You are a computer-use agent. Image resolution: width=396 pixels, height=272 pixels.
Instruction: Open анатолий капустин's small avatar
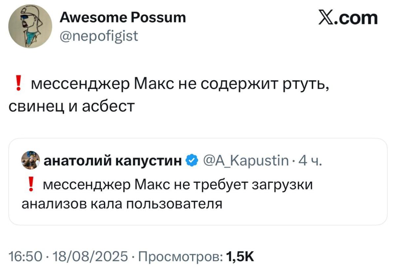tap(30, 161)
